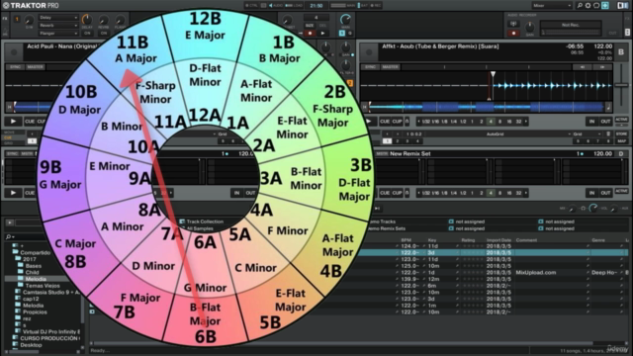The image size is (633, 356).
Task: Click Deck B tempo fader handle
Action: coord(621,85)
